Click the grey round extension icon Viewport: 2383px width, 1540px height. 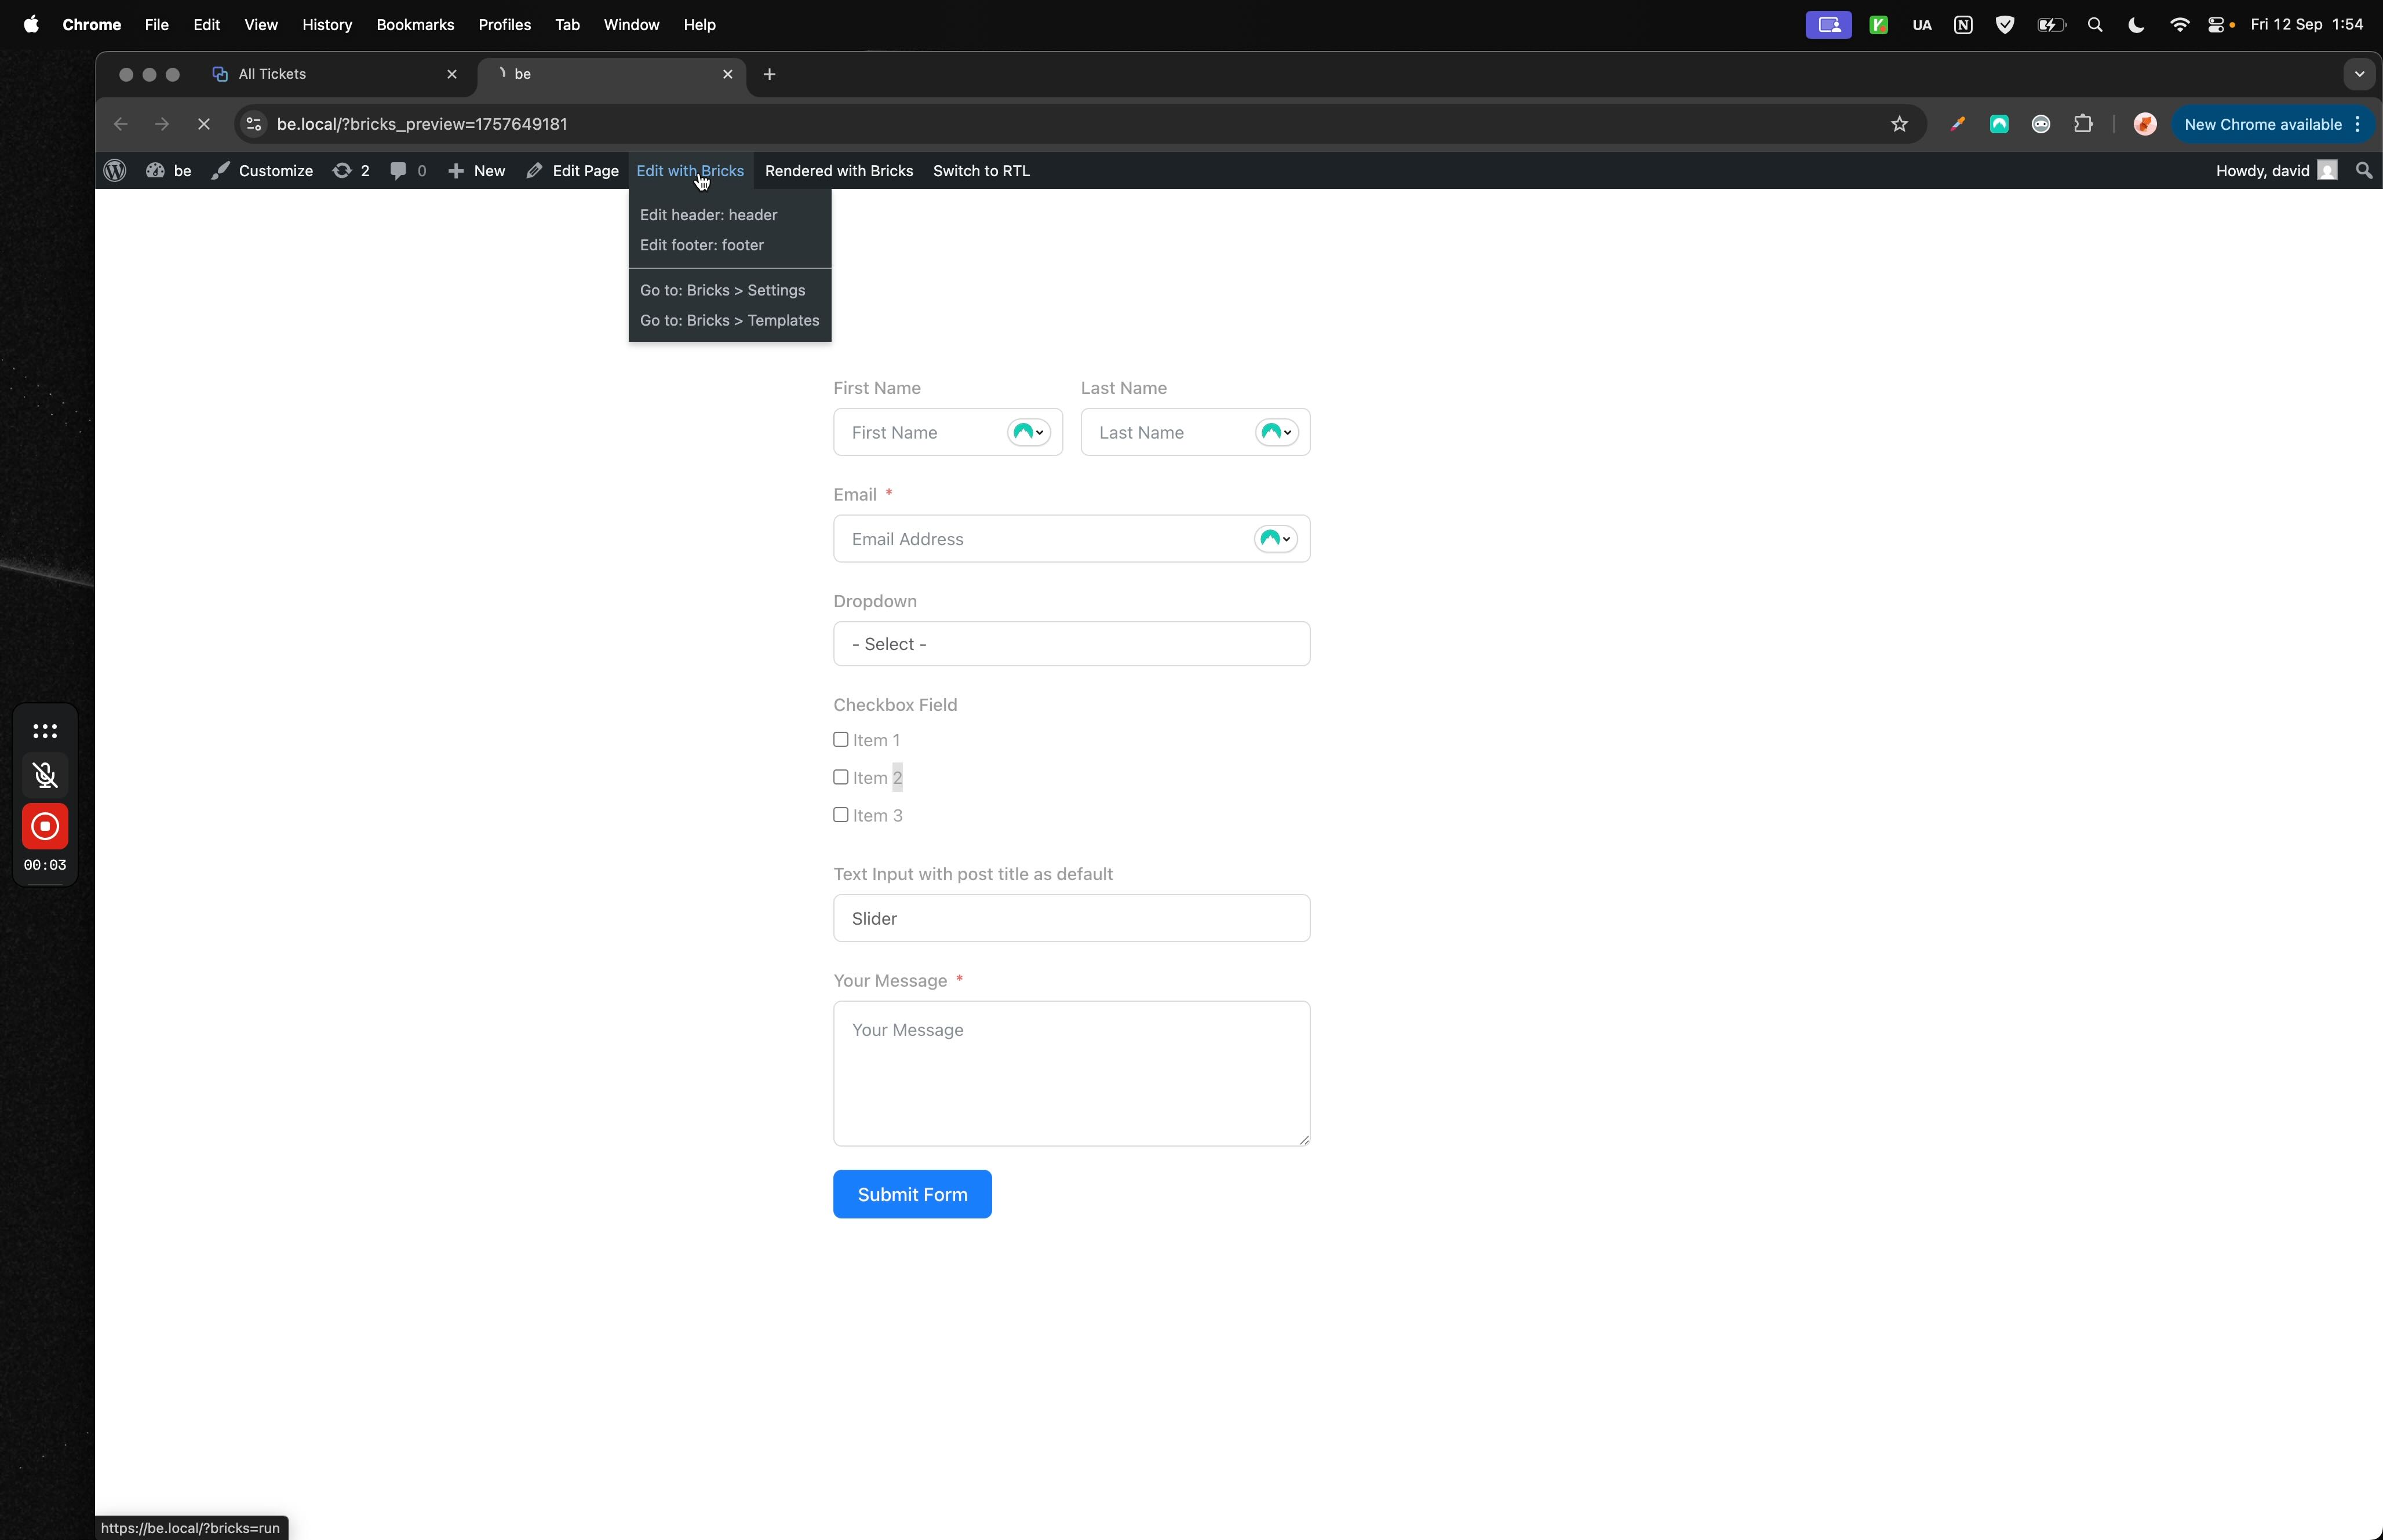2041,124
